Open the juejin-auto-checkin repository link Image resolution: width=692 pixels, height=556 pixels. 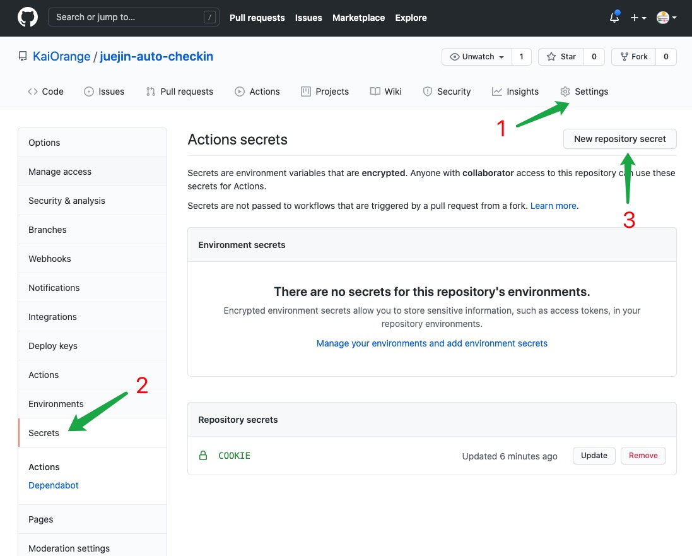[x=156, y=57]
